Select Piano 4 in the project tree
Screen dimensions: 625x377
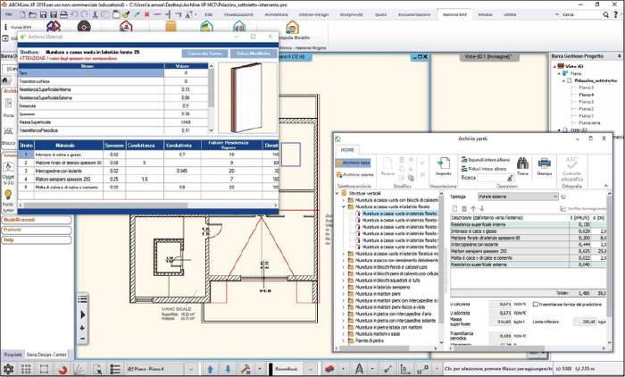(x=586, y=95)
